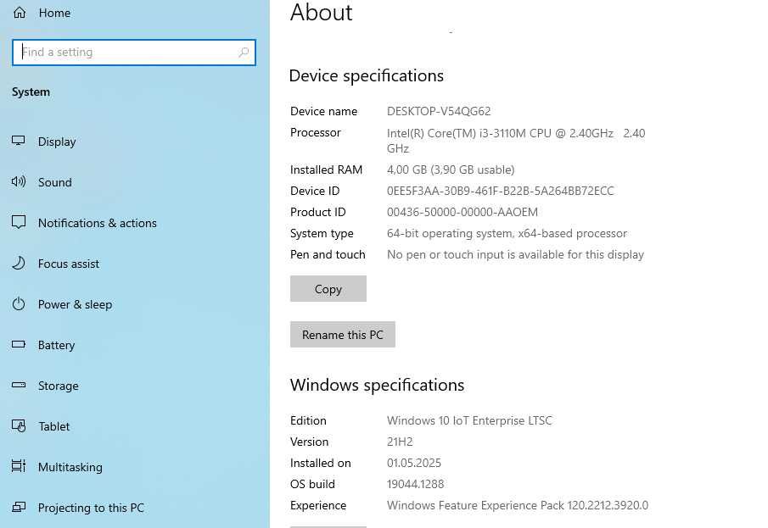Select device name DESKTOP-V54QG62
The image size is (768, 528).
coord(439,111)
